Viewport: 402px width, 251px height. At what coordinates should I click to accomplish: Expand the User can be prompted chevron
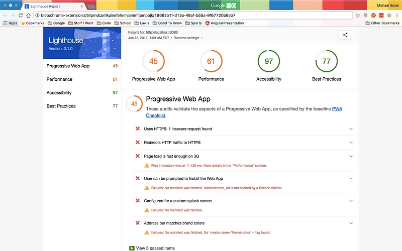pos(351,179)
